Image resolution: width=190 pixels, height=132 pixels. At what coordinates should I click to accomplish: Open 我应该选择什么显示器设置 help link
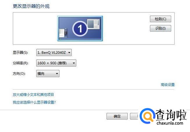coord(34,103)
